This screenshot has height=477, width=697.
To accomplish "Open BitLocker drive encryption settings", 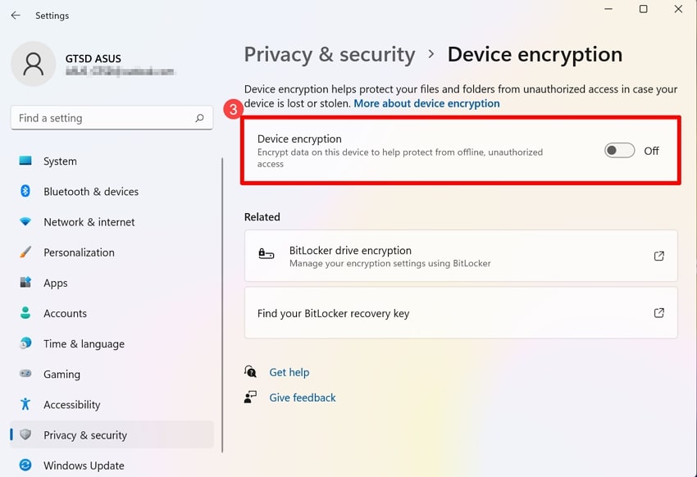I will point(461,256).
